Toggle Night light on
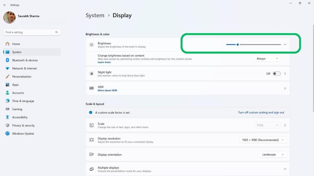The width and height of the screenshot is (314, 176). [x=277, y=73]
